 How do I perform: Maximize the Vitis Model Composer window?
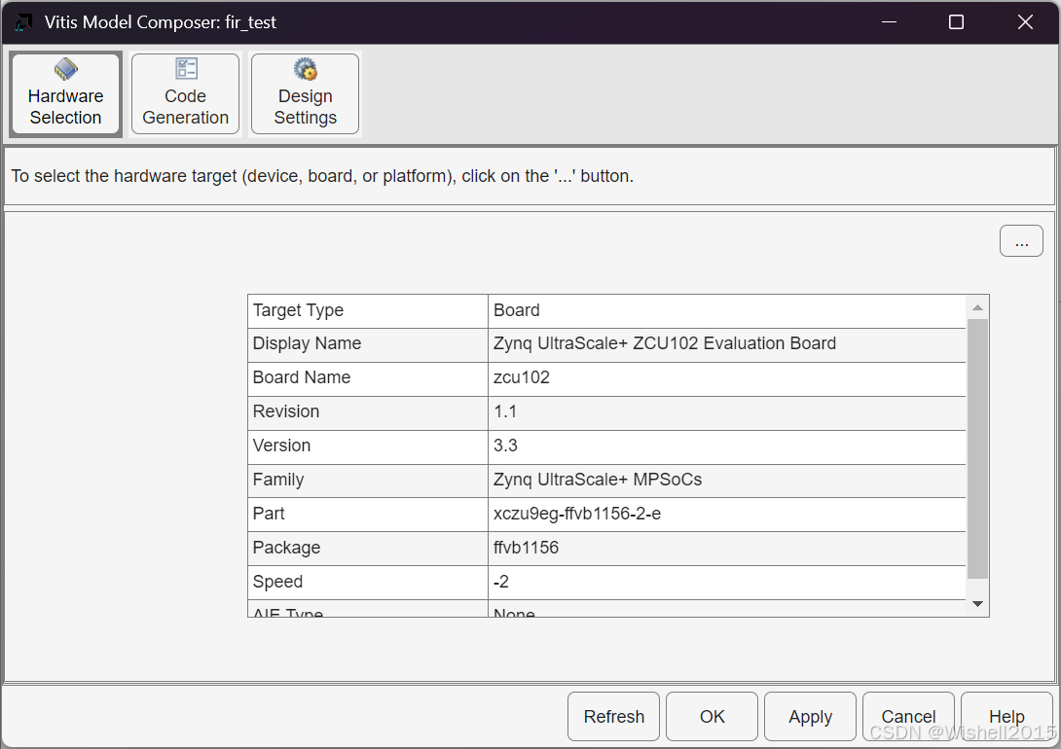[x=956, y=22]
